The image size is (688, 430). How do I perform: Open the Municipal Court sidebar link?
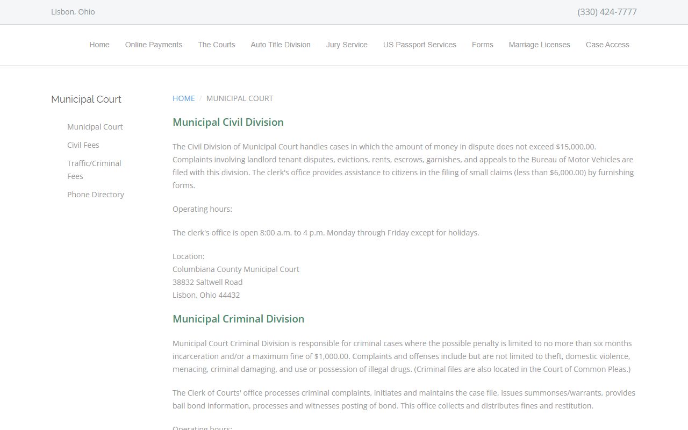(x=95, y=127)
